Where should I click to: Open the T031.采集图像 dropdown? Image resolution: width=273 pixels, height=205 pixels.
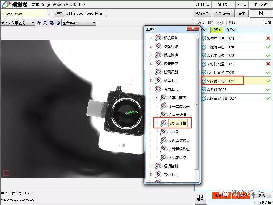33,23
